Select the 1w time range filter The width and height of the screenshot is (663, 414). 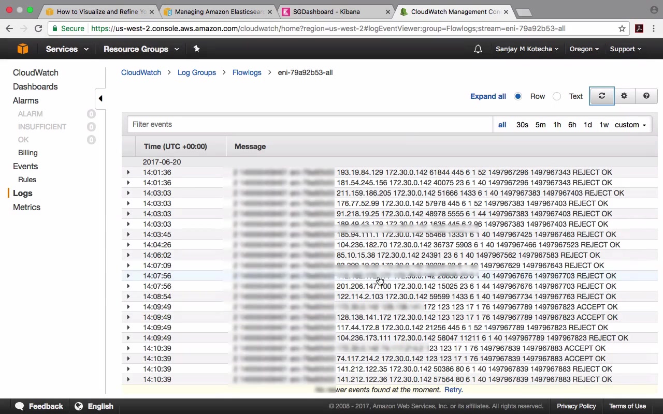[604, 125]
